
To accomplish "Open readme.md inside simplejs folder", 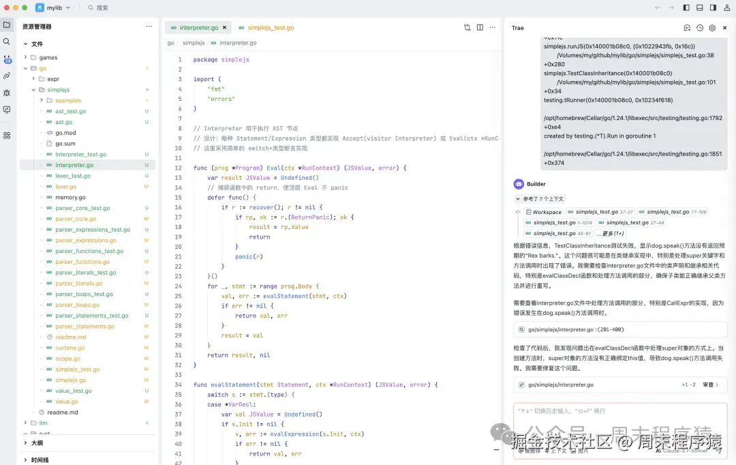I will point(72,337).
